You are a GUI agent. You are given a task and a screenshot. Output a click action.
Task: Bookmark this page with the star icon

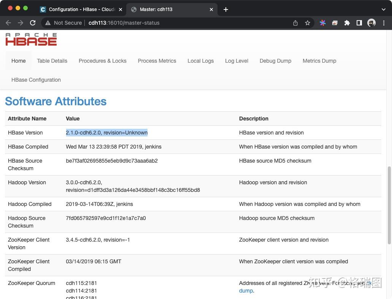coord(308,23)
